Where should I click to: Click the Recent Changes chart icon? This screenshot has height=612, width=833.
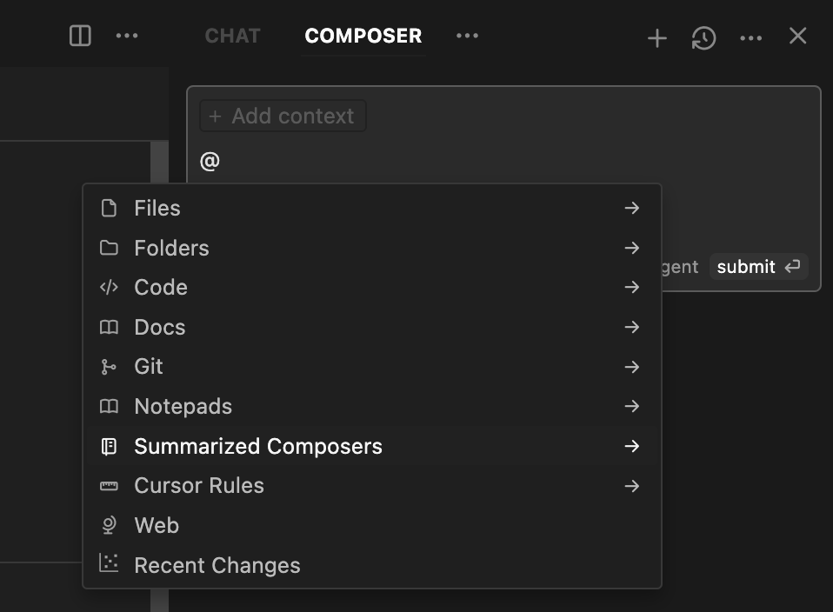click(109, 564)
